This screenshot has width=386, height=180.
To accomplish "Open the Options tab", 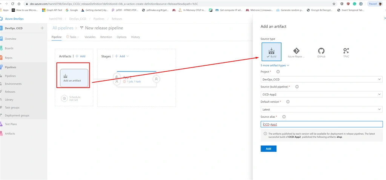I will coord(122,37).
